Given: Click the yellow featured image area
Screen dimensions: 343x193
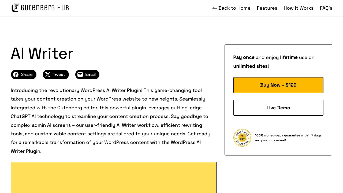Looking at the screenshot, I should tap(113, 177).
